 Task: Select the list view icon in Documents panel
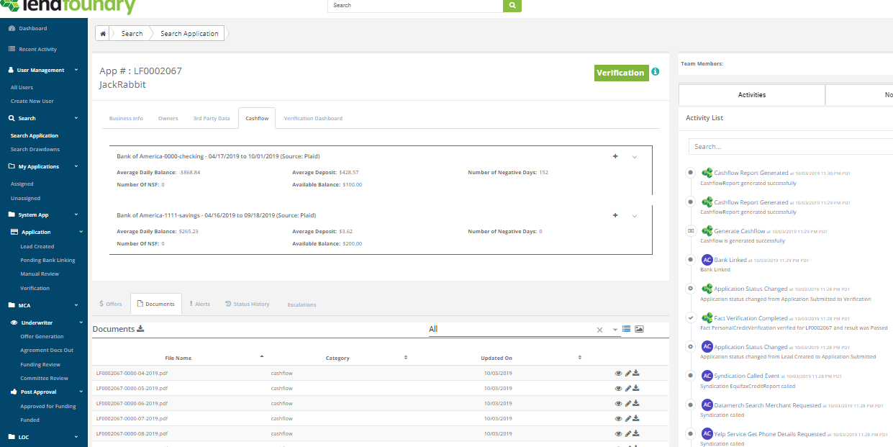(627, 328)
